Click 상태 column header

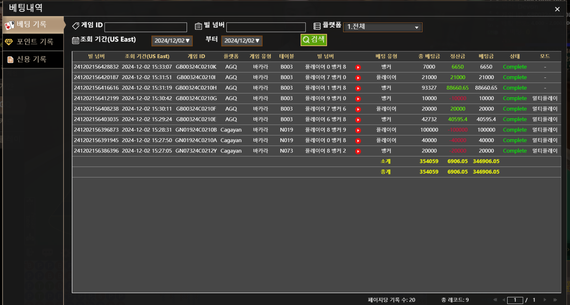click(x=515, y=56)
